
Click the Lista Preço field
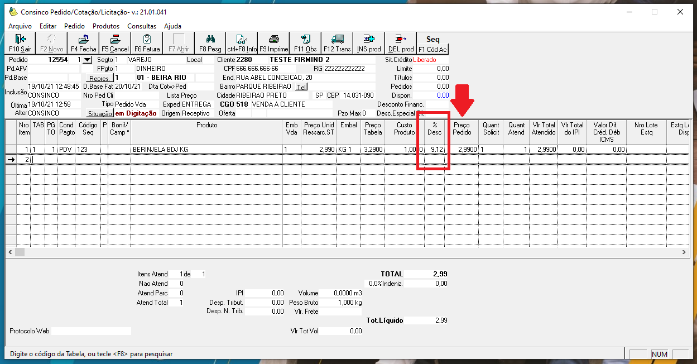206,95
